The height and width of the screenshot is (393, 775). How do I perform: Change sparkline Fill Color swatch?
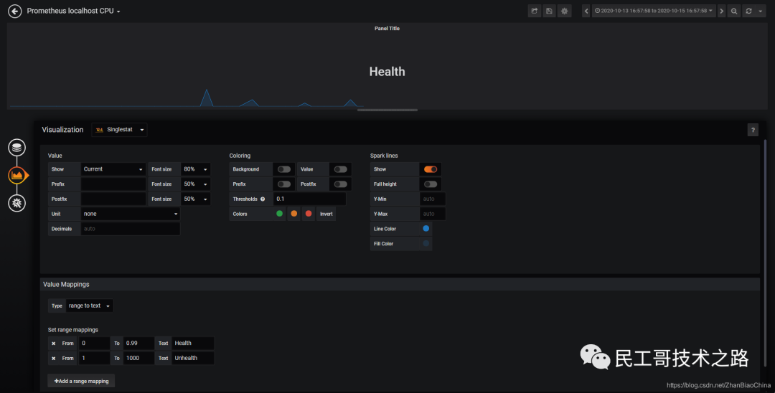(426, 243)
